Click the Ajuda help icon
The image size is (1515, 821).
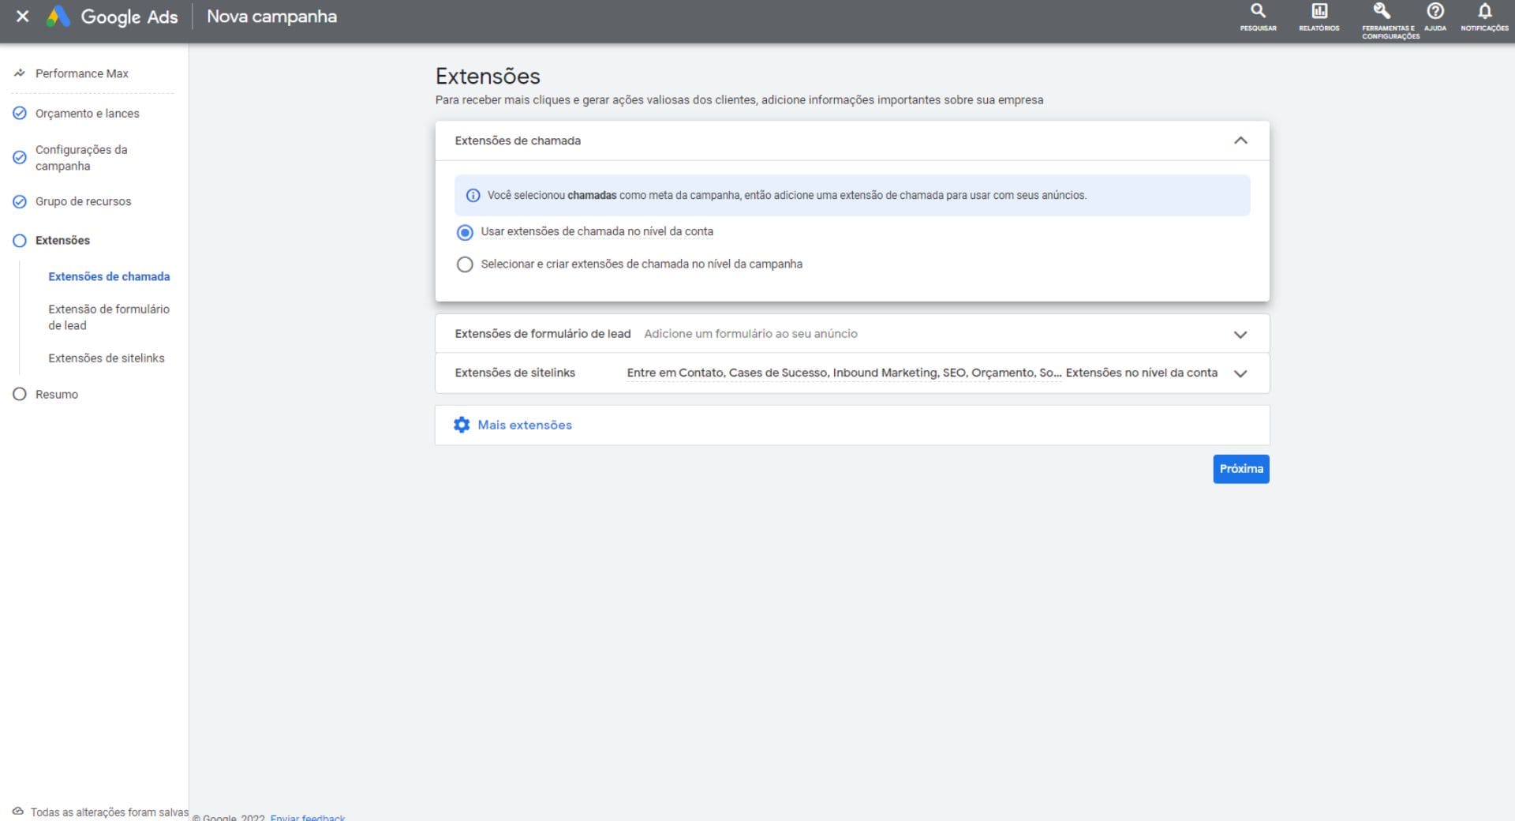click(x=1435, y=12)
